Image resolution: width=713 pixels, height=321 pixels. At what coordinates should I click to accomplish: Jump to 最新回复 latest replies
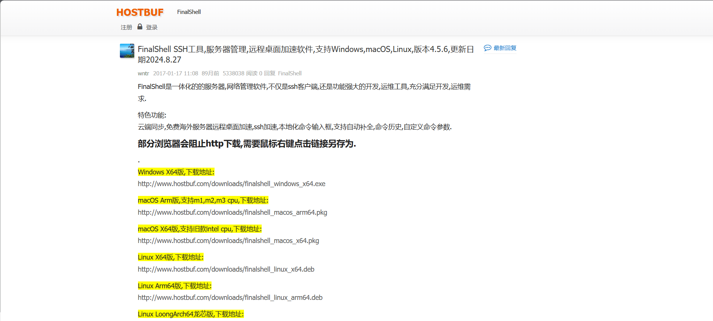[505, 48]
